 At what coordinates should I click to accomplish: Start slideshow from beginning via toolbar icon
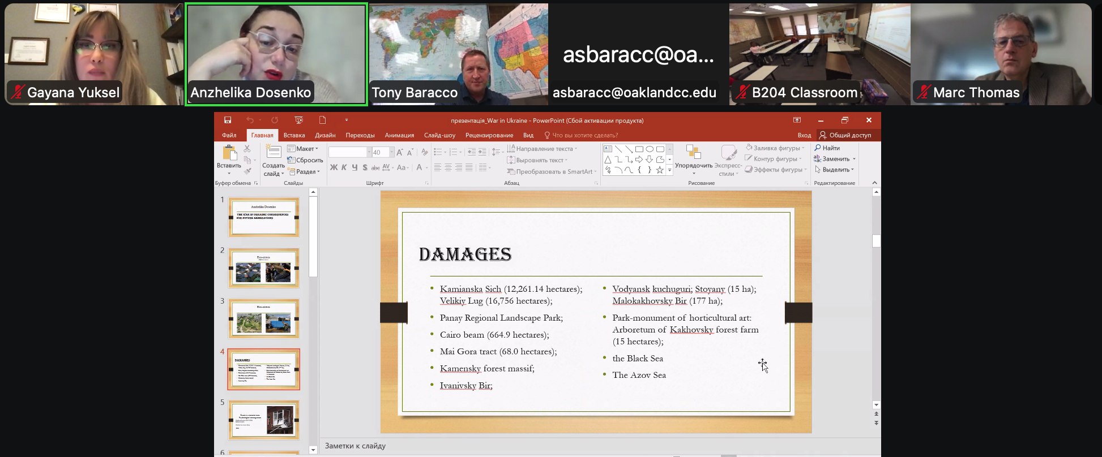(x=298, y=120)
